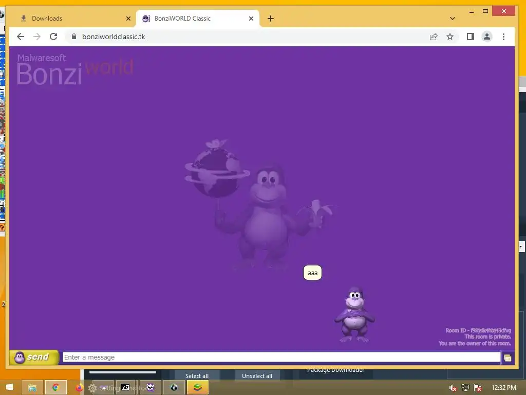Close the BonziWORLD Classic tab
The width and height of the screenshot is (526, 395).
(251, 19)
